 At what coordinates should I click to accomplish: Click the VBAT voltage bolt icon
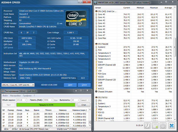click(96, 85)
